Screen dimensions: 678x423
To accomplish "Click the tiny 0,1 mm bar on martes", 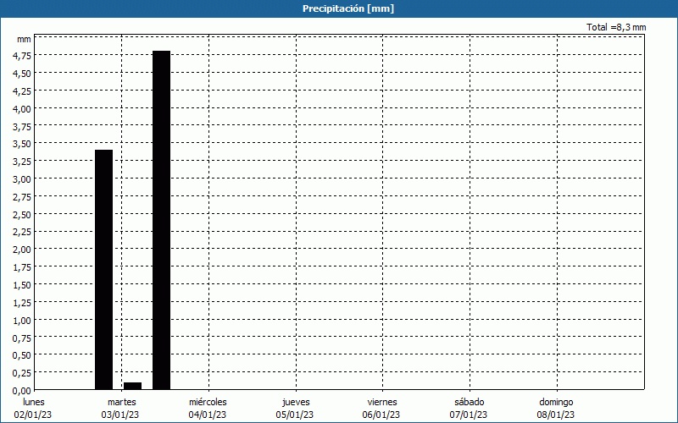I will coord(133,386).
